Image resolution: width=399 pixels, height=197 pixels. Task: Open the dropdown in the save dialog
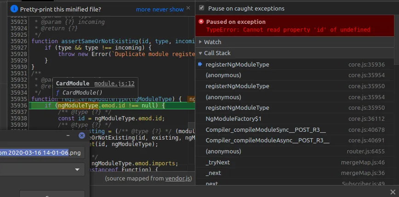[76, 169]
